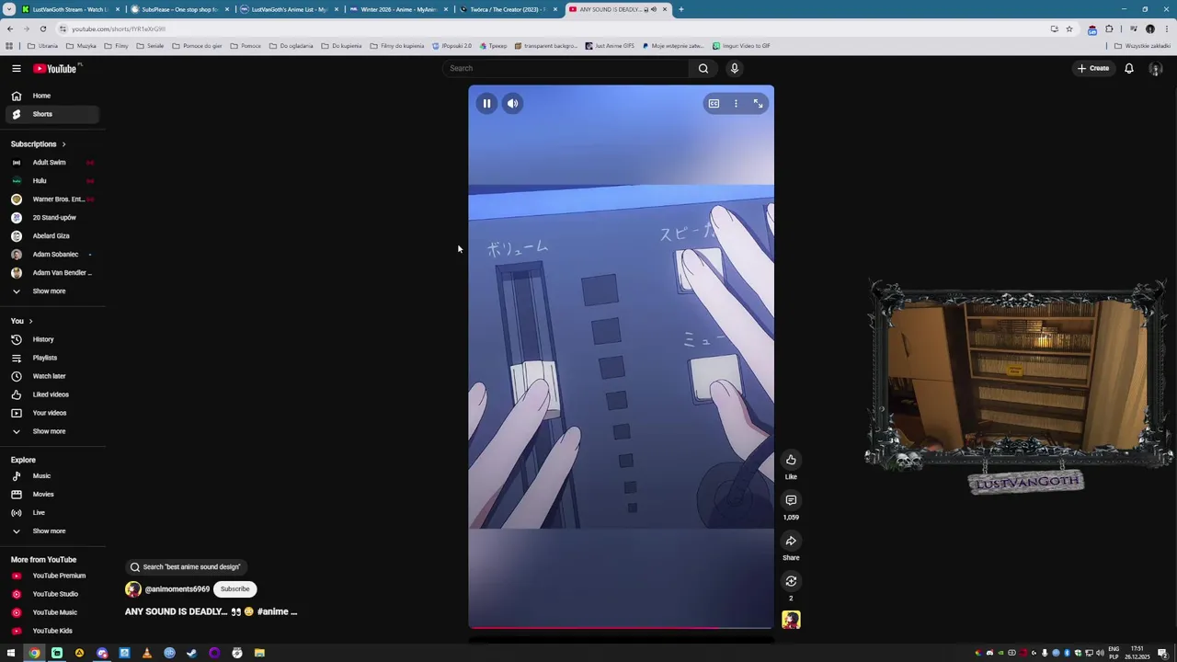This screenshot has width=1177, height=662.
Task: Pause the Short video
Action: [x=486, y=103]
